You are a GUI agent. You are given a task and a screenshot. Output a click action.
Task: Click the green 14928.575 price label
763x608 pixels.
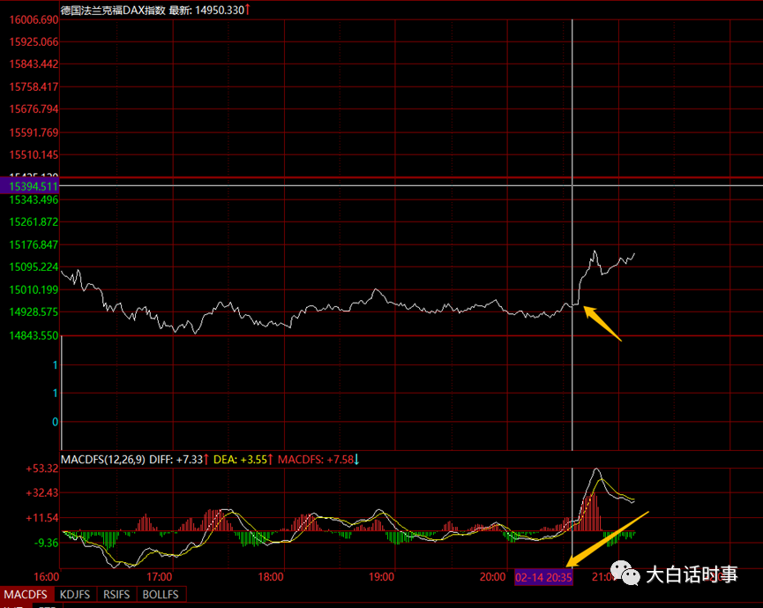click(x=34, y=312)
